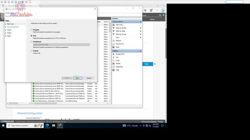Select Connected Devices Platform (UDP-In) row
The width and height of the screenshot is (250, 140).
click(70, 98)
